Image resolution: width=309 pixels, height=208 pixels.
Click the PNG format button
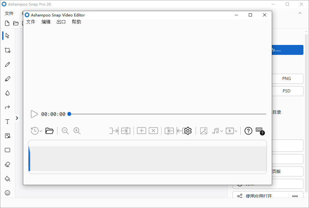[x=286, y=79]
